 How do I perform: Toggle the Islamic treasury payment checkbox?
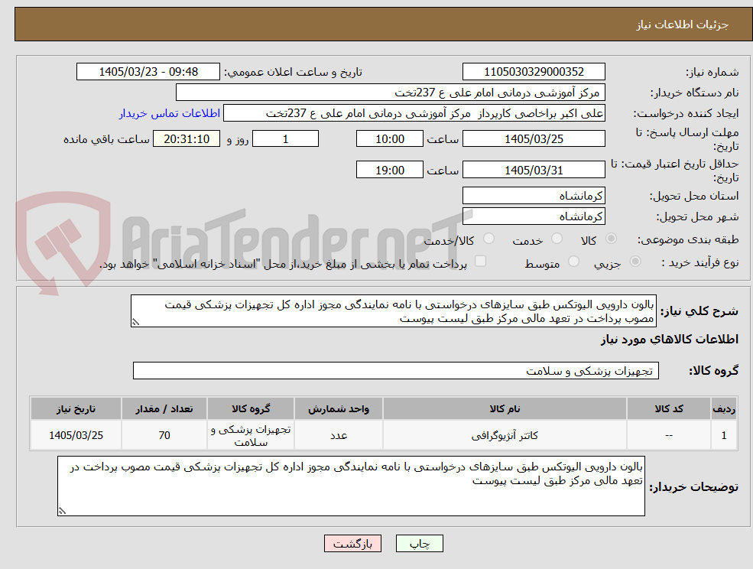[x=480, y=261]
